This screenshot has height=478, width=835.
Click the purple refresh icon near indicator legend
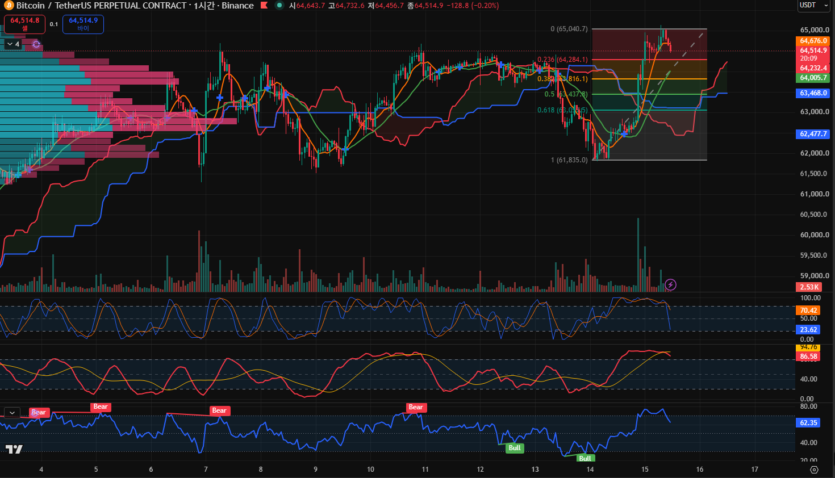point(36,44)
